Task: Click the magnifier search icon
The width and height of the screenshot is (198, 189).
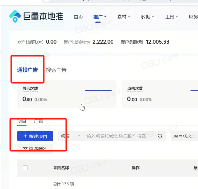Action: (160, 136)
